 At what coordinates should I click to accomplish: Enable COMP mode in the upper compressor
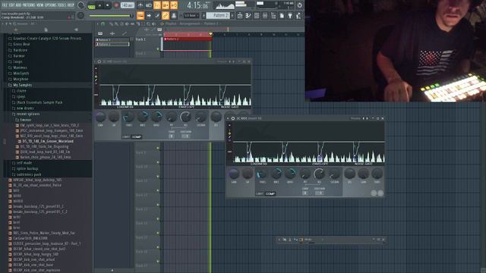click(x=137, y=136)
